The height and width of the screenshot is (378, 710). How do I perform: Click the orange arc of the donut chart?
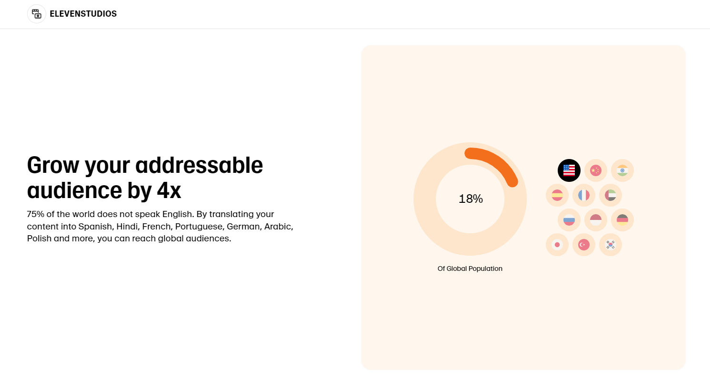[496, 163]
